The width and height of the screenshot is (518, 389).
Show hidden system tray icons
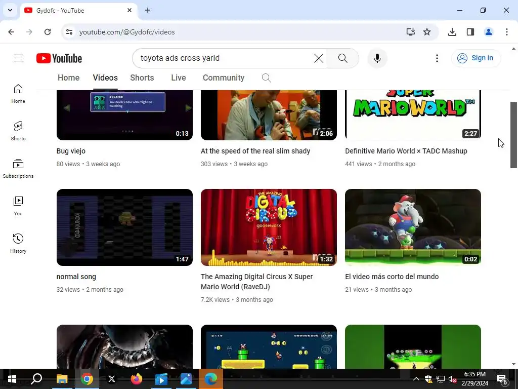click(x=416, y=379)
